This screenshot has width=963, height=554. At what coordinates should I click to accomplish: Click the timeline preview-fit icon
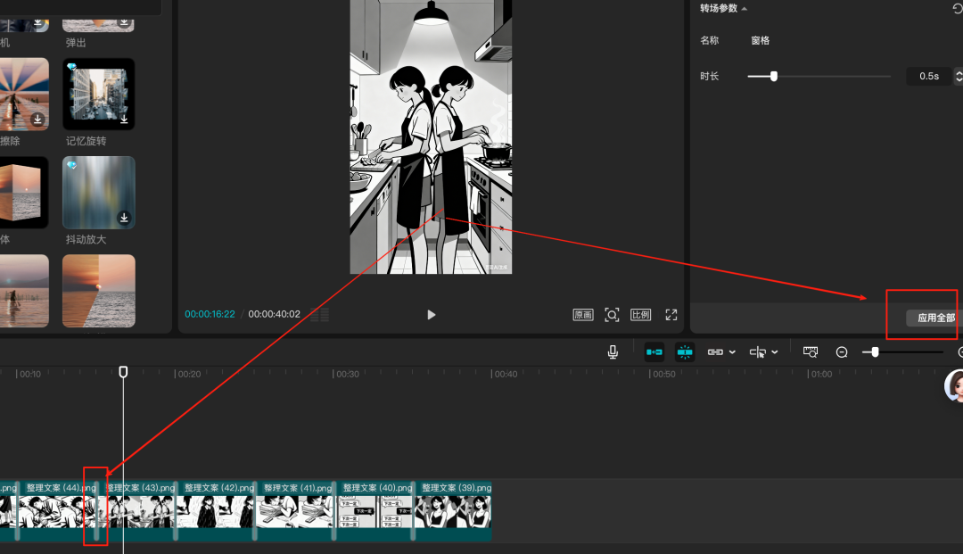[x=811, y=352]
